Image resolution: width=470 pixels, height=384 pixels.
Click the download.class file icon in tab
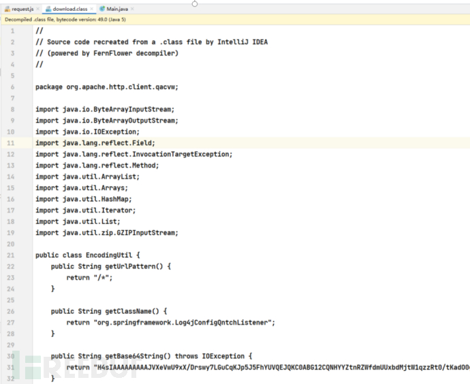[48, 9]
